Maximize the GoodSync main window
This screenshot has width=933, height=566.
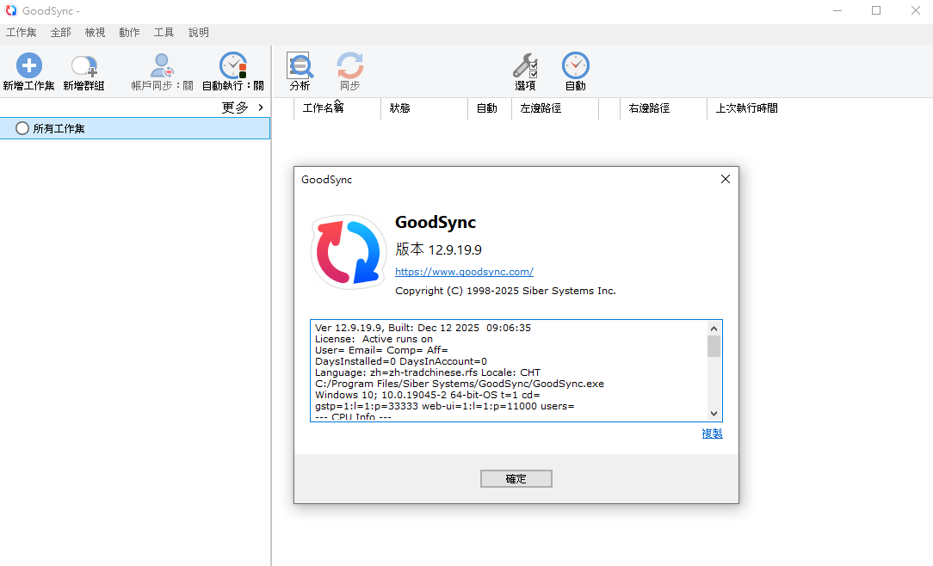(876, 10)
